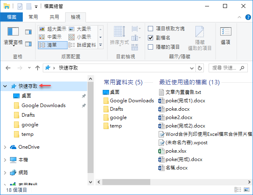Viewport: 253px width, 195px height.
Task: Select file (未命名內容).wpost
Action: coord(183,143)
